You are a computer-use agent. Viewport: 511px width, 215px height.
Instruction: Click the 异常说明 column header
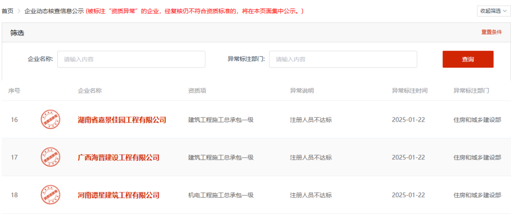[x=302, y=91]
